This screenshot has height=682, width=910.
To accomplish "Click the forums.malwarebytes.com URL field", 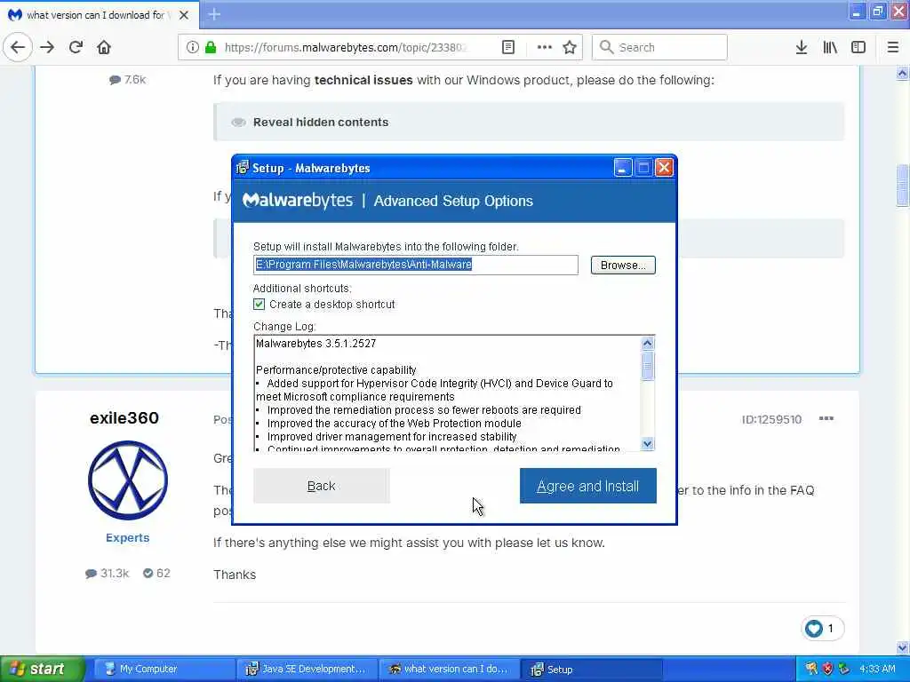I will 346,47.
